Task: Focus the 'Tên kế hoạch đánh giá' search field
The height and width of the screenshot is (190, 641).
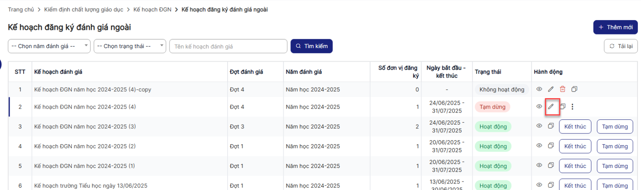Action: (228, 46)
